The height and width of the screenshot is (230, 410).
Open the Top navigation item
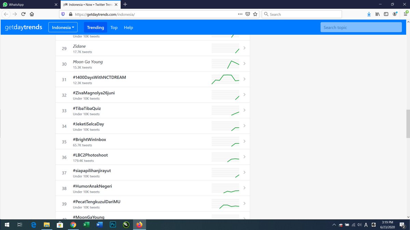(x=114, y=28)
